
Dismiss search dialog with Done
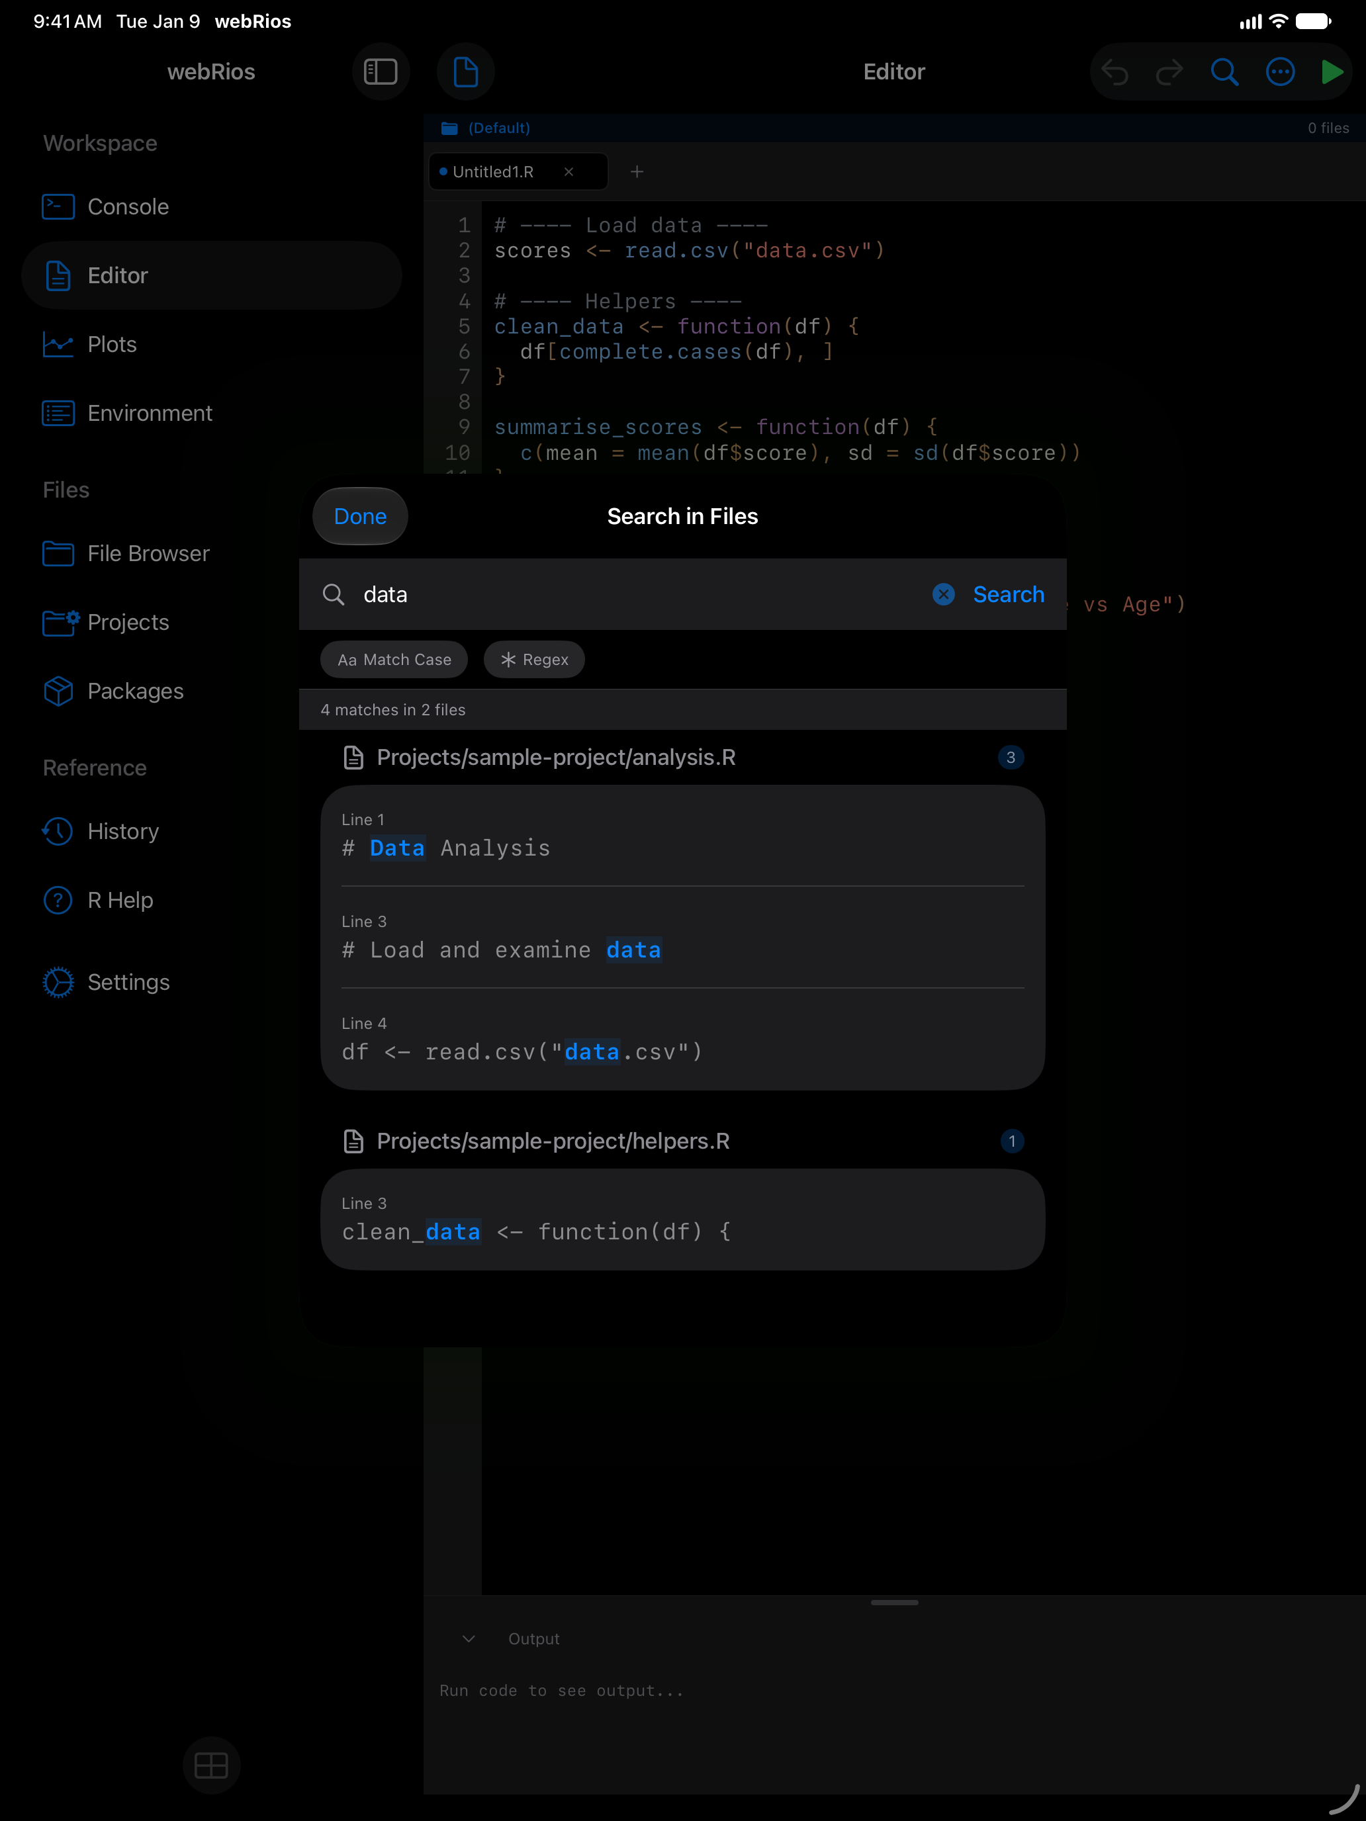tap(360, 516)
